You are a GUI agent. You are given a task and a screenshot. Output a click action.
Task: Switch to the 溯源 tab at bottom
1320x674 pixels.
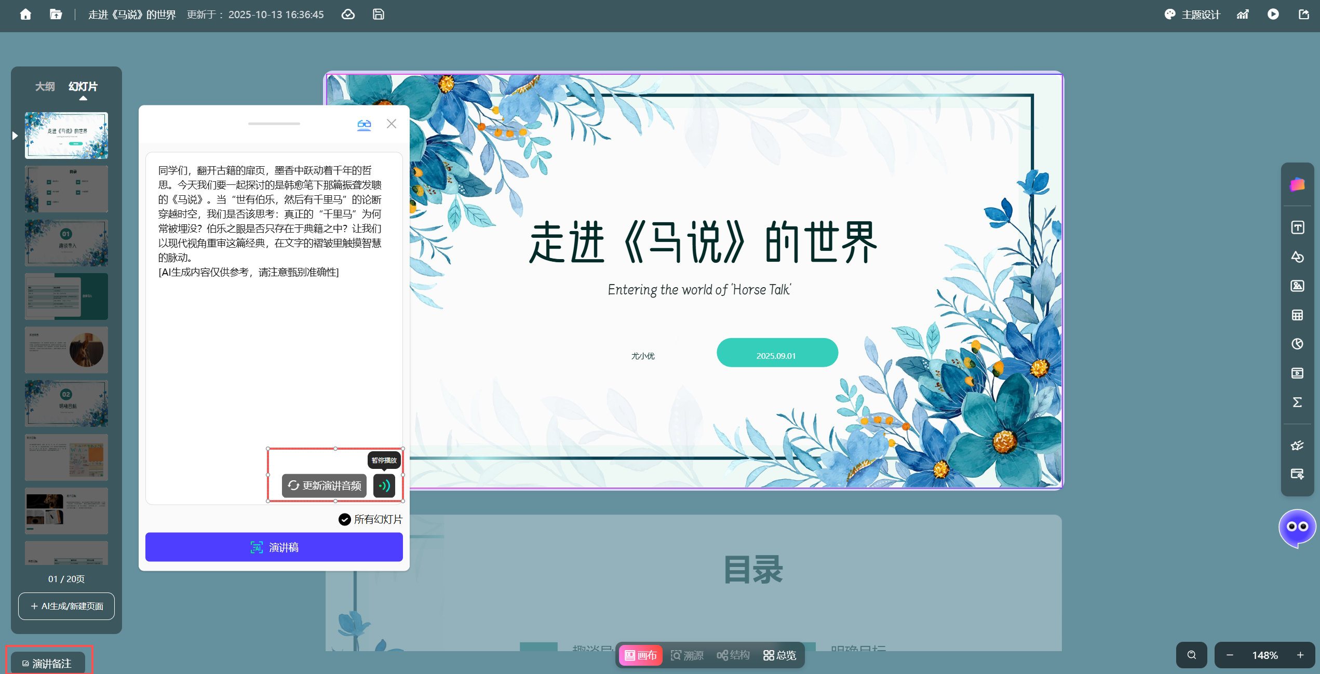688,655
